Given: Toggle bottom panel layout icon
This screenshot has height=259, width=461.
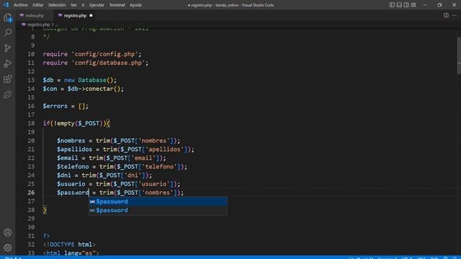Looking at the screenshot, I should point(399,5).
